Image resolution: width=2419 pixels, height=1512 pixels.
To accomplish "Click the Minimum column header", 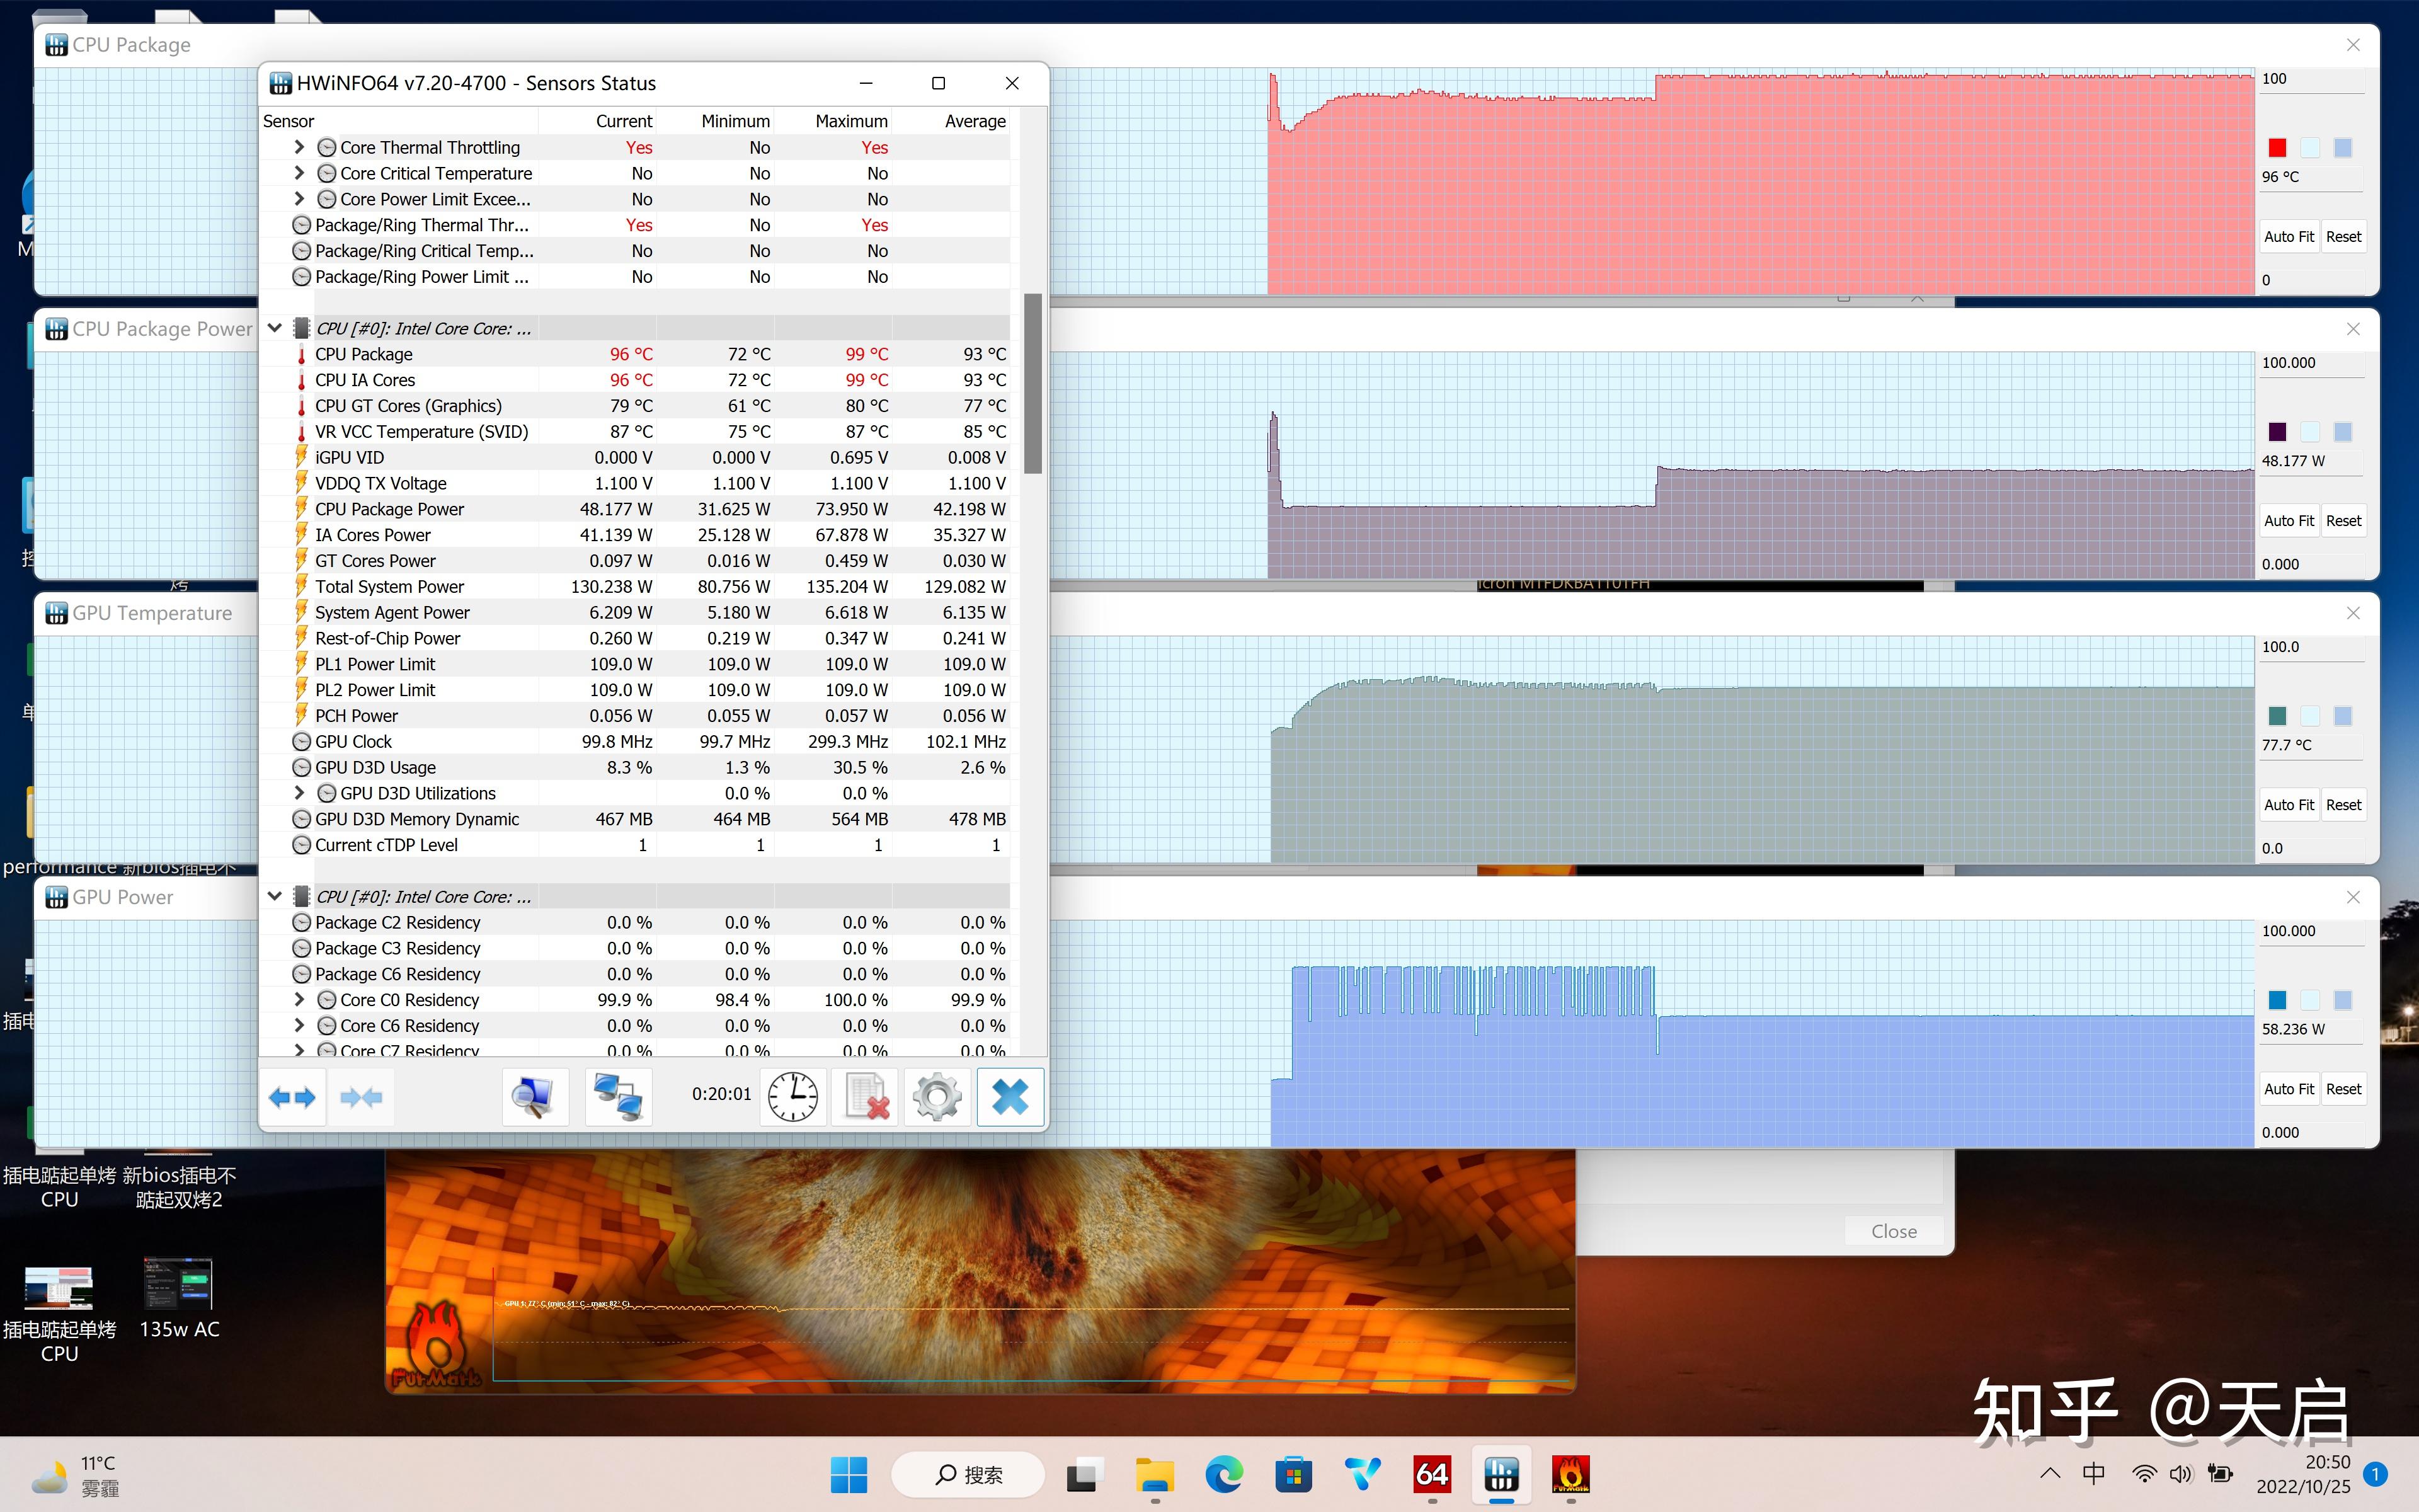I will [x=716, y=121].
